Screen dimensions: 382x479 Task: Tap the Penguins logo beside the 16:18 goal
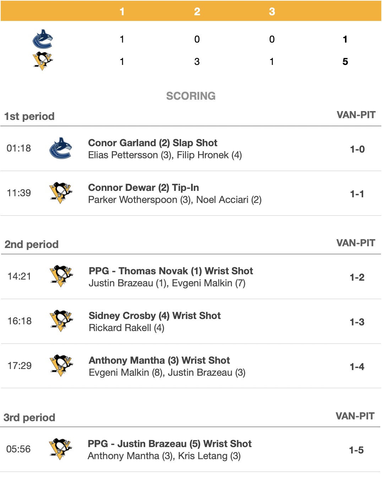point(61,321)
